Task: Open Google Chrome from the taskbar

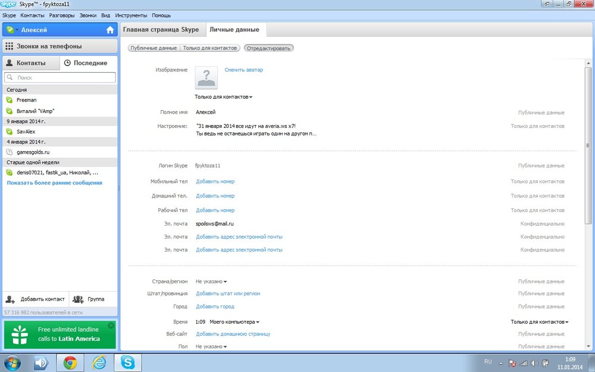Action: pos(70,362)
